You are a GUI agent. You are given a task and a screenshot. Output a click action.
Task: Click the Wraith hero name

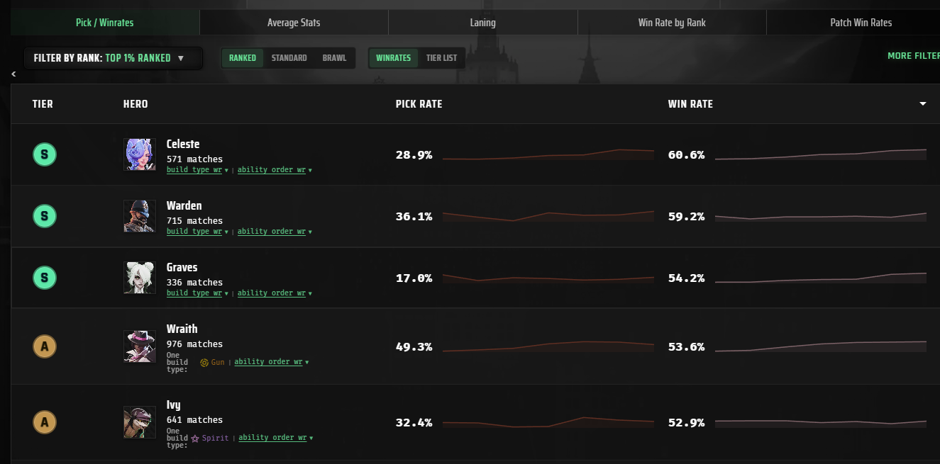(x=182, y=329)
